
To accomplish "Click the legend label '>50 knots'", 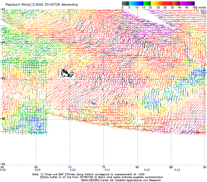I will click(199, 8).
